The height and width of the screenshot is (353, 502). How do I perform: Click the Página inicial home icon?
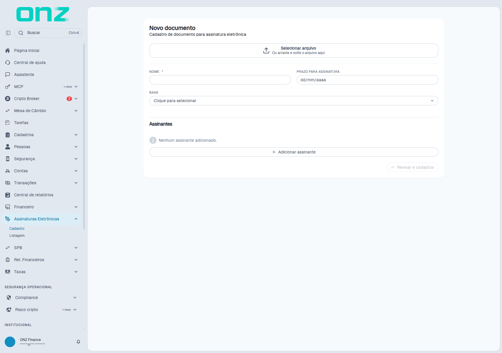click(8, 50)
